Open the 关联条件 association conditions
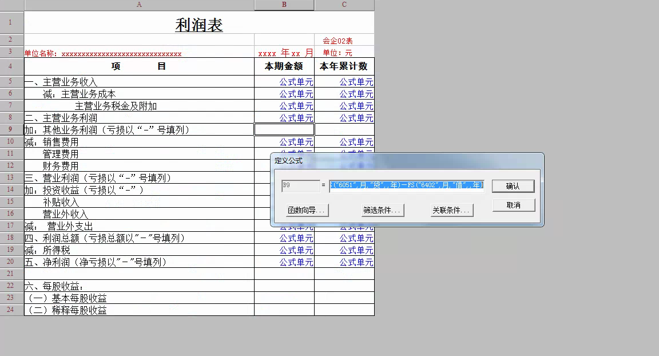This screenshot has width=659, height=356. (452, 210)
